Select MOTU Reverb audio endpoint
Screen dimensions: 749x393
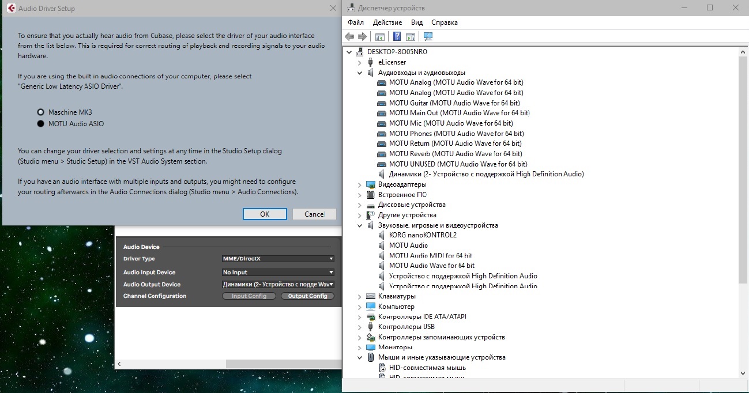point(456,154)
